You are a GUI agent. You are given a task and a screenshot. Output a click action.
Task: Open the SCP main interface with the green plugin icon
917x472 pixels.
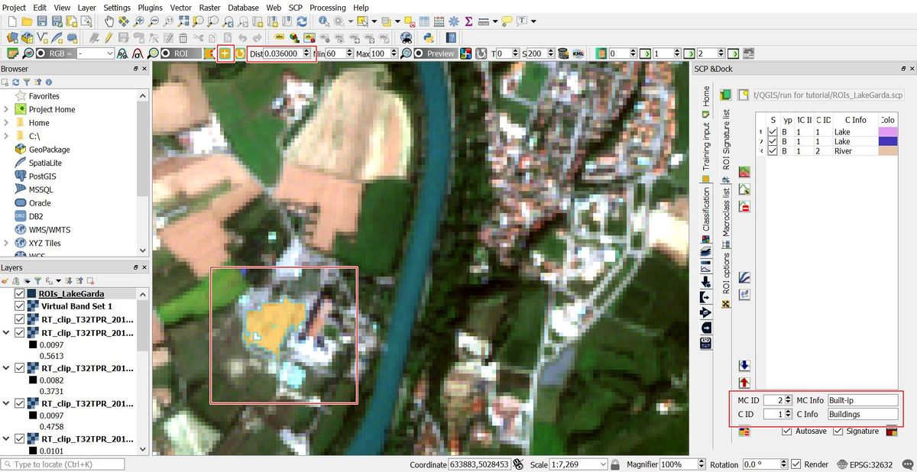point(12,54)
